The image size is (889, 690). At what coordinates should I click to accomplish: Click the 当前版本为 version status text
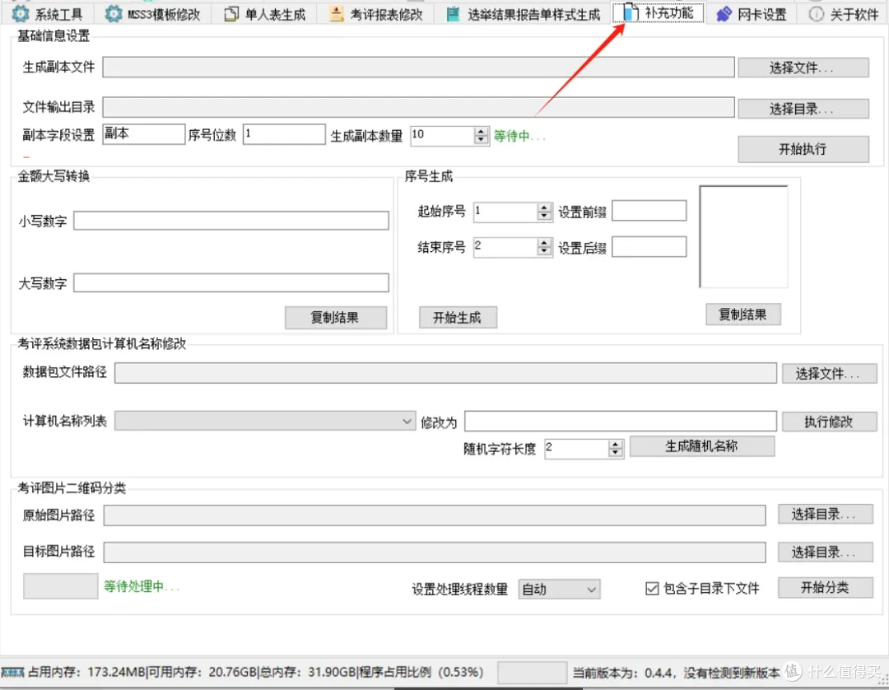click(676, 673)
